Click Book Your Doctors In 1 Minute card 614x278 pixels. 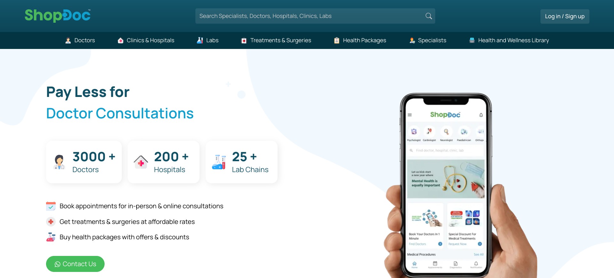point(425,225)
